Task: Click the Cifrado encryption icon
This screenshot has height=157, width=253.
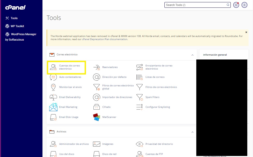Action: (97, 107)
